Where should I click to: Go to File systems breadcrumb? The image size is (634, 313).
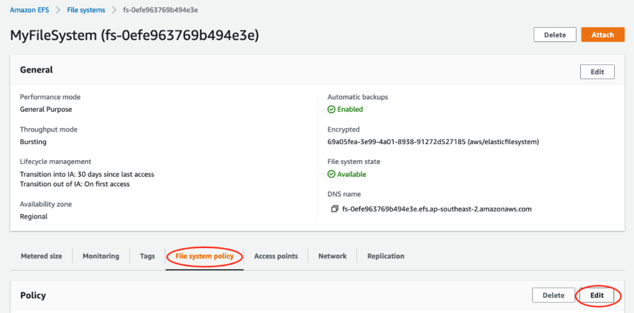pyautogui.click(x=85, y=10)
